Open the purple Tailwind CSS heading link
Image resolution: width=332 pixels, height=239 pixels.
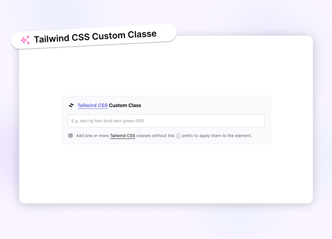[92, 105]
